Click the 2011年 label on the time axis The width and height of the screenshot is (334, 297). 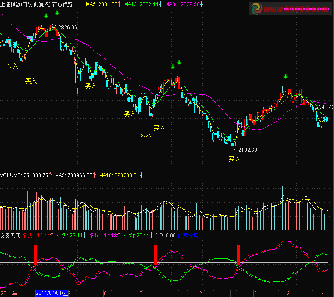9,293
